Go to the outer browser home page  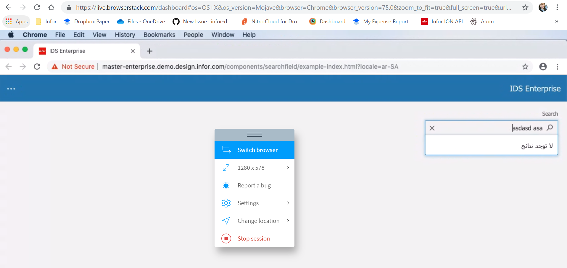point(51,7)
